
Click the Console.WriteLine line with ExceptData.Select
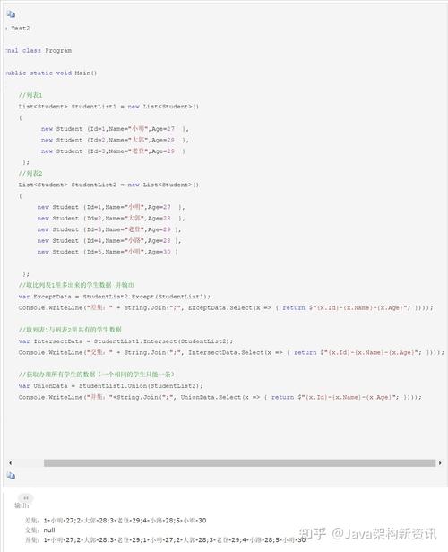pyautogui.click(x=226, y=307)
